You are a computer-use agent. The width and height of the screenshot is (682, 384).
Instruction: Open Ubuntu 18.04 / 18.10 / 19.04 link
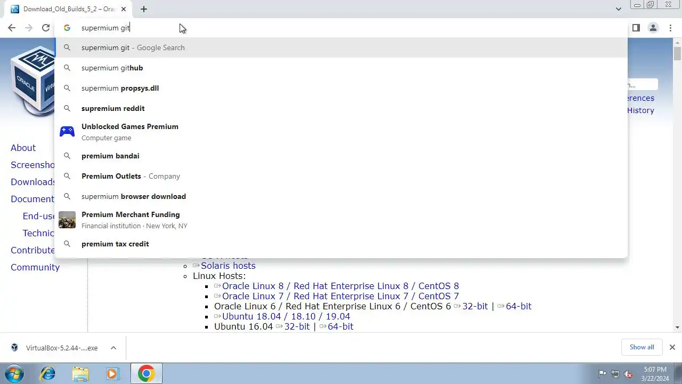pyautogui.click(x=286, y=316)
